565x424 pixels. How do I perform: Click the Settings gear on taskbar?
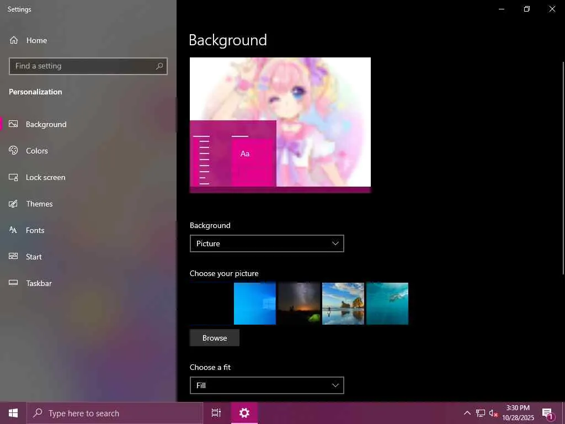(x=244, y=413)
